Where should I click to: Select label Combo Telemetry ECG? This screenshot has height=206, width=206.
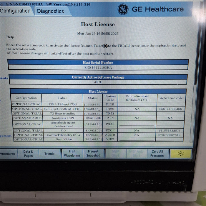tap(63, 135)
